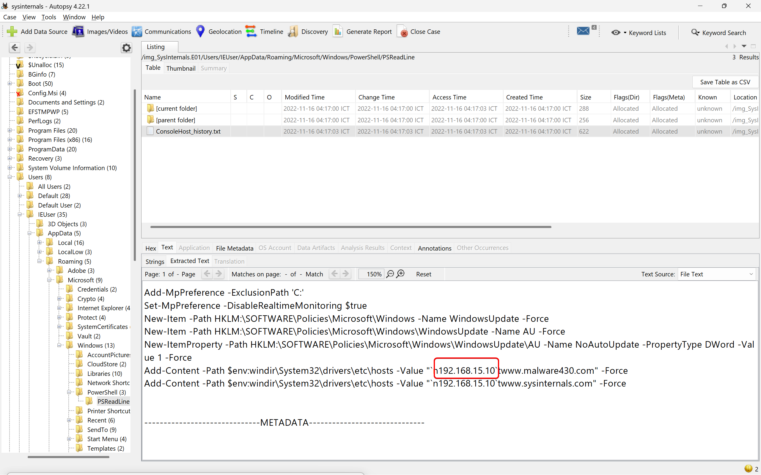
Task: Open the Tools menu
Action: (x=49, y=17)
